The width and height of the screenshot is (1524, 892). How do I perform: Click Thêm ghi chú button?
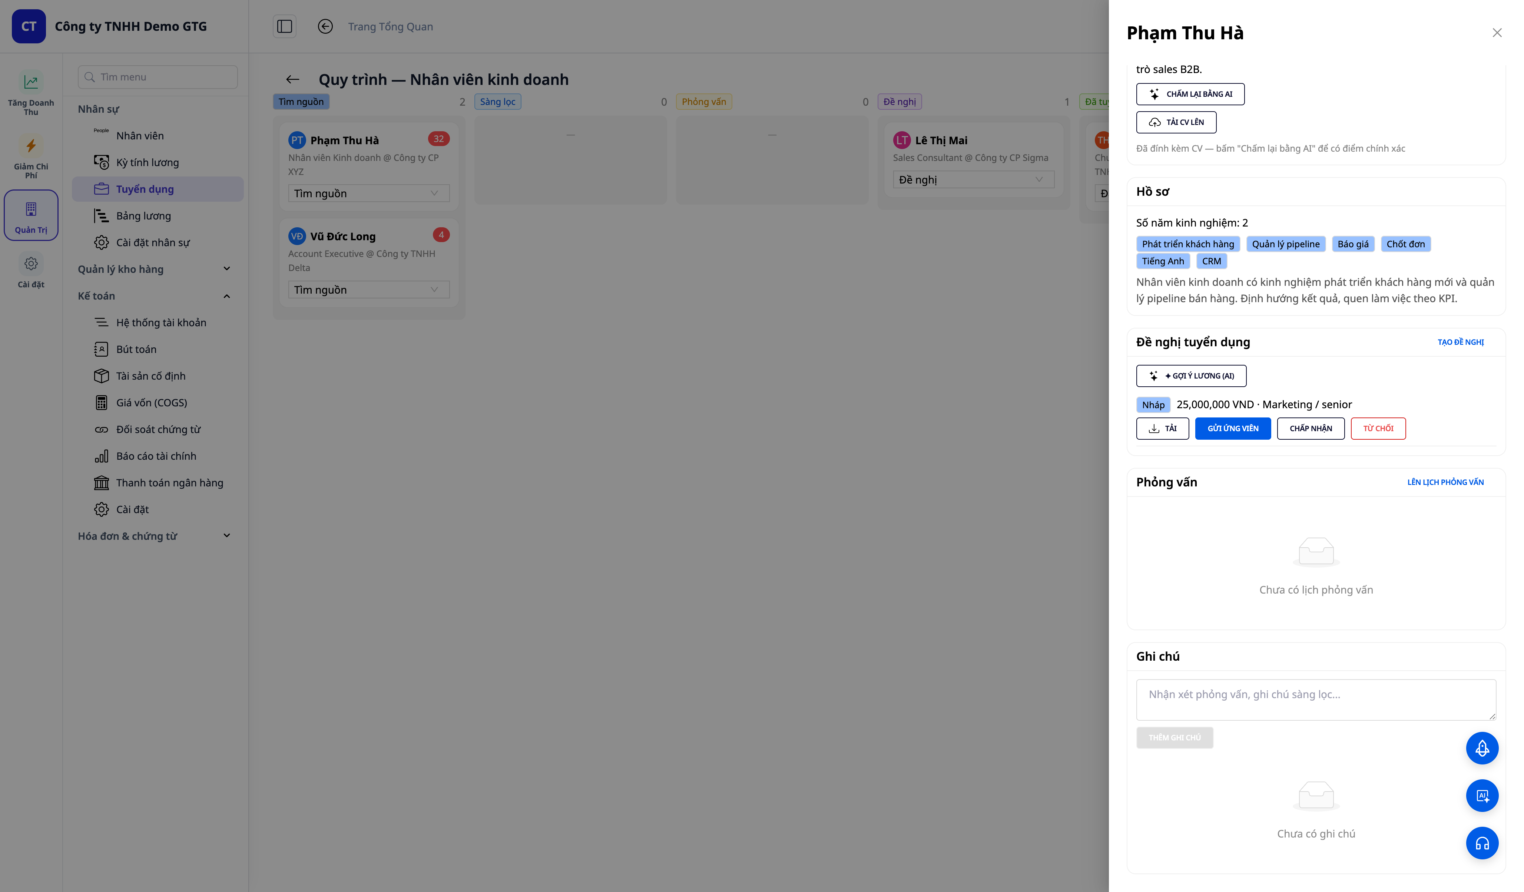[x=1175, y=738]
